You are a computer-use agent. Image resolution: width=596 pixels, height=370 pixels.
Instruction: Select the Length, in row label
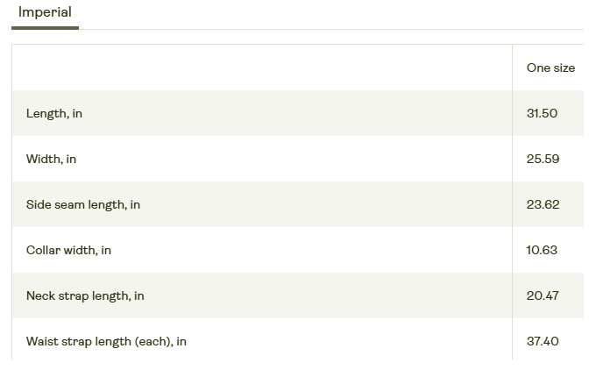tap(54, 113)
